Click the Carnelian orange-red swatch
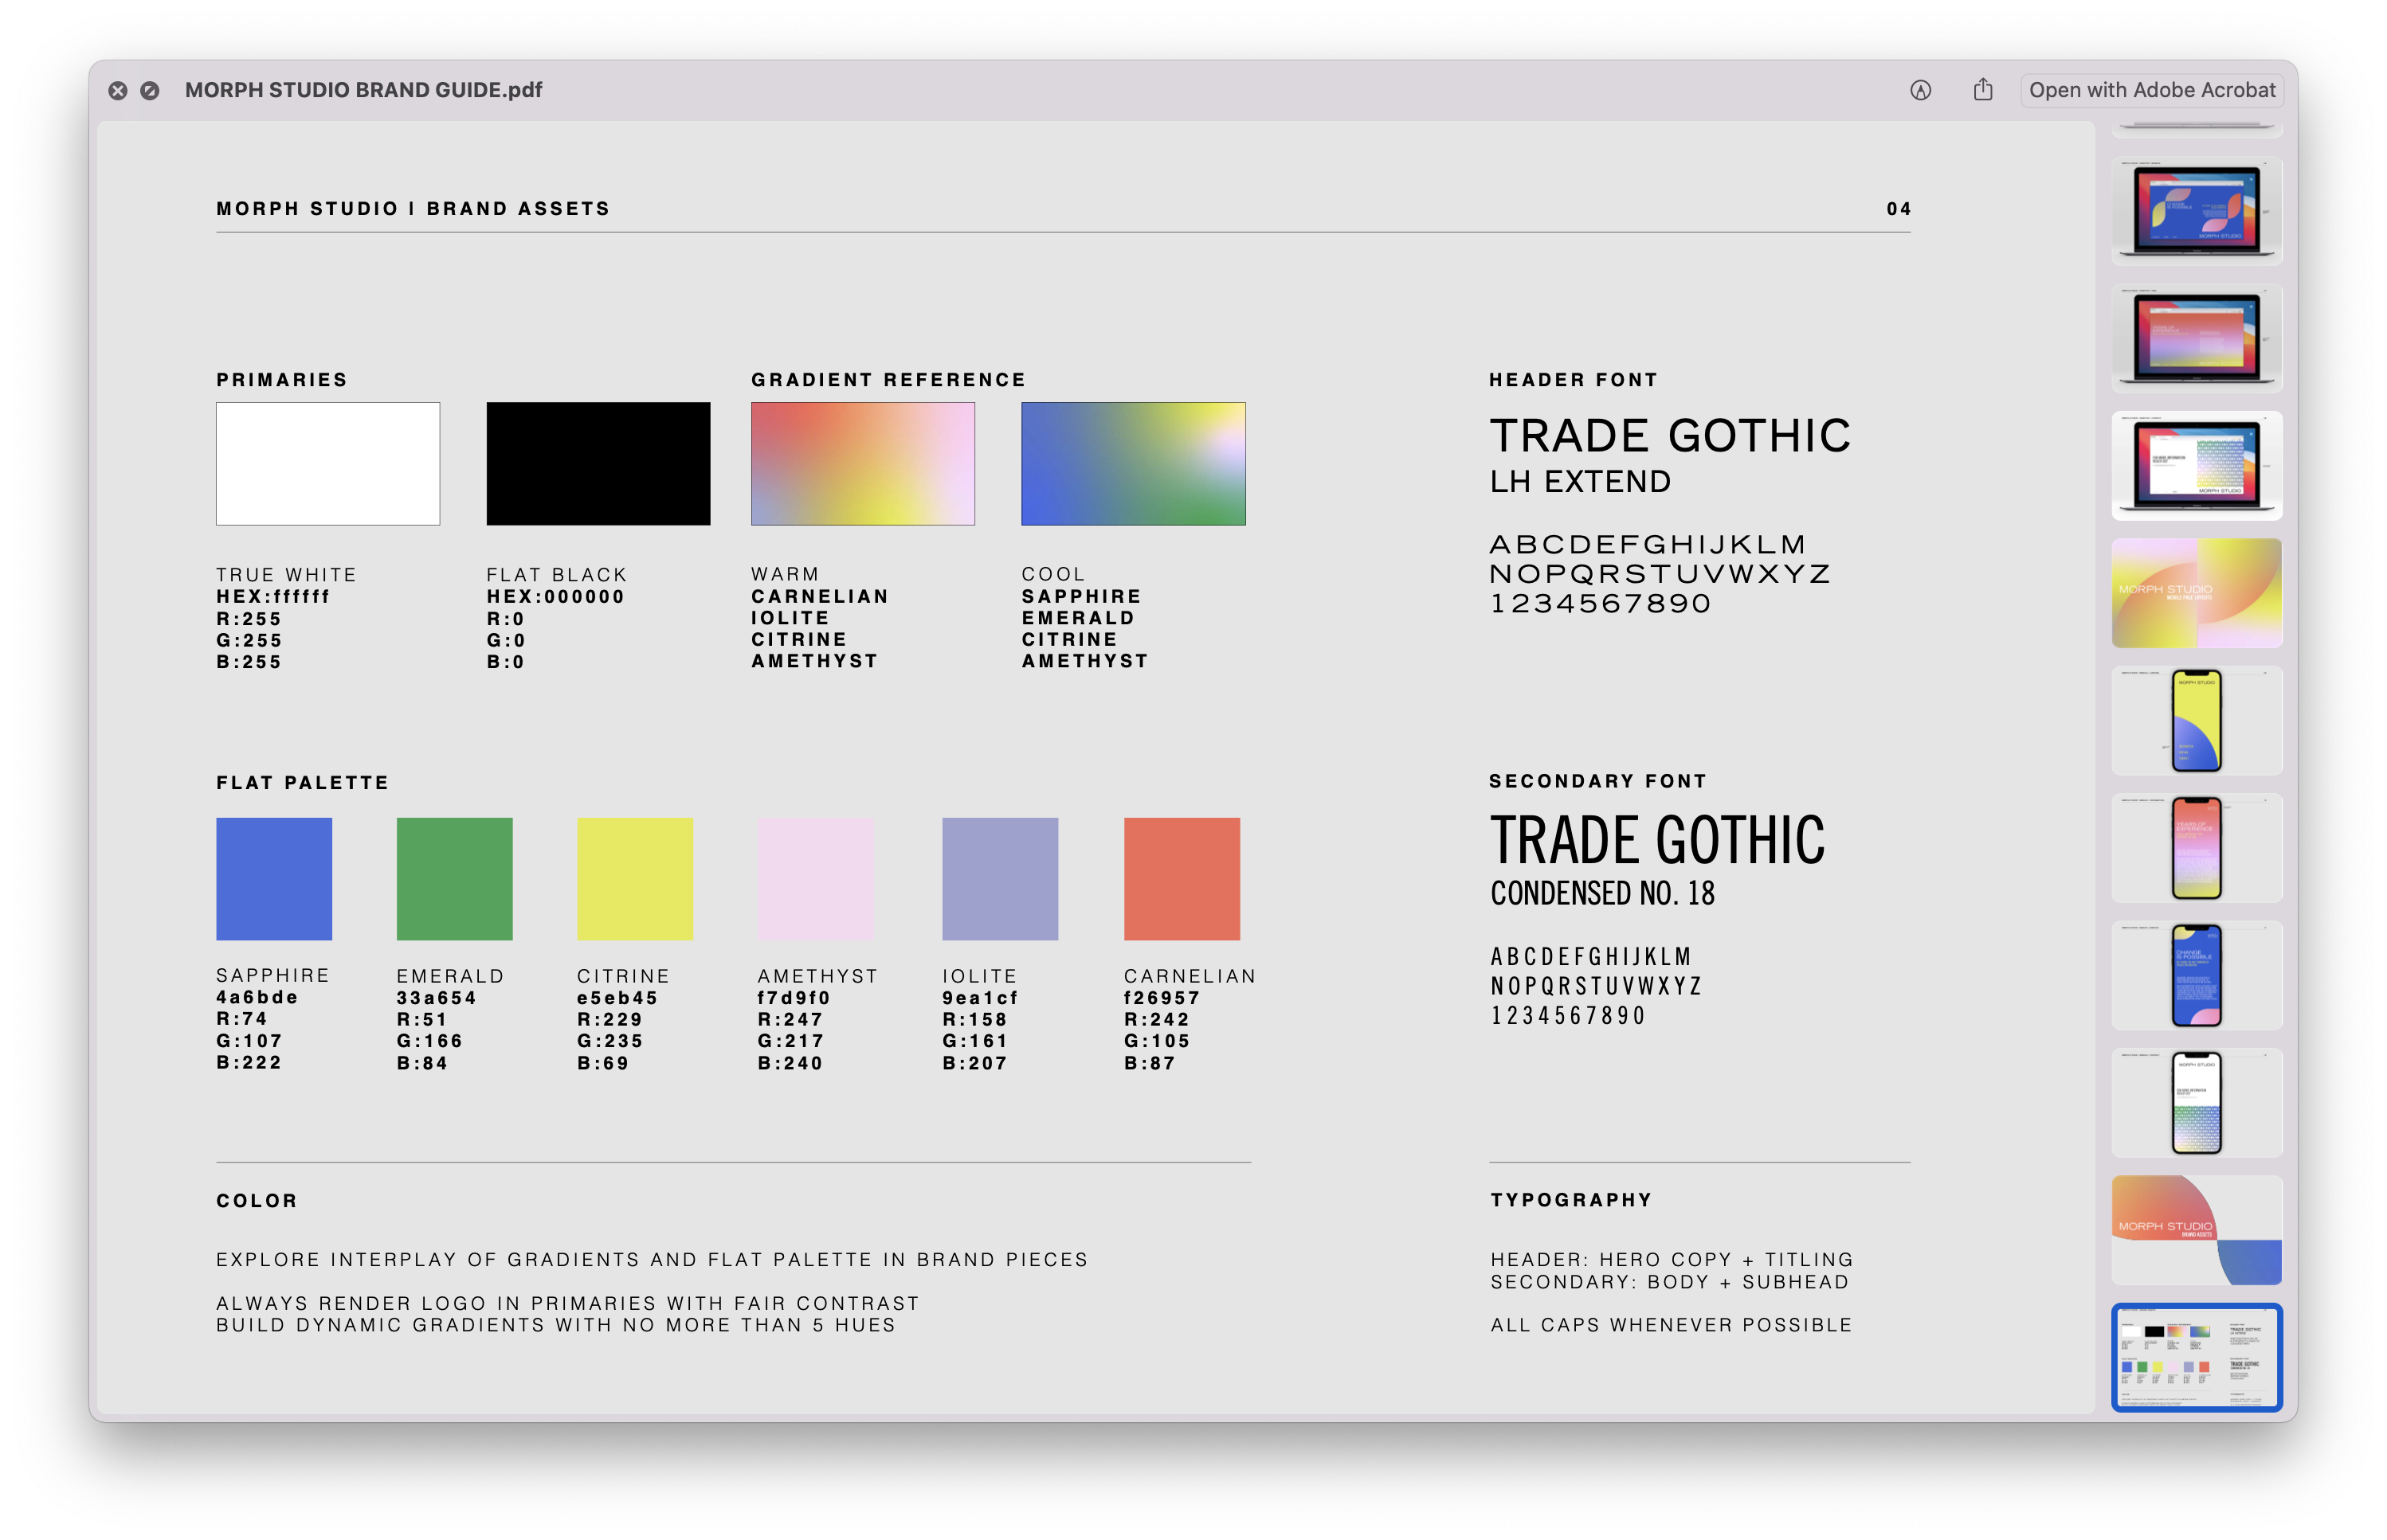 point(1182,878)
